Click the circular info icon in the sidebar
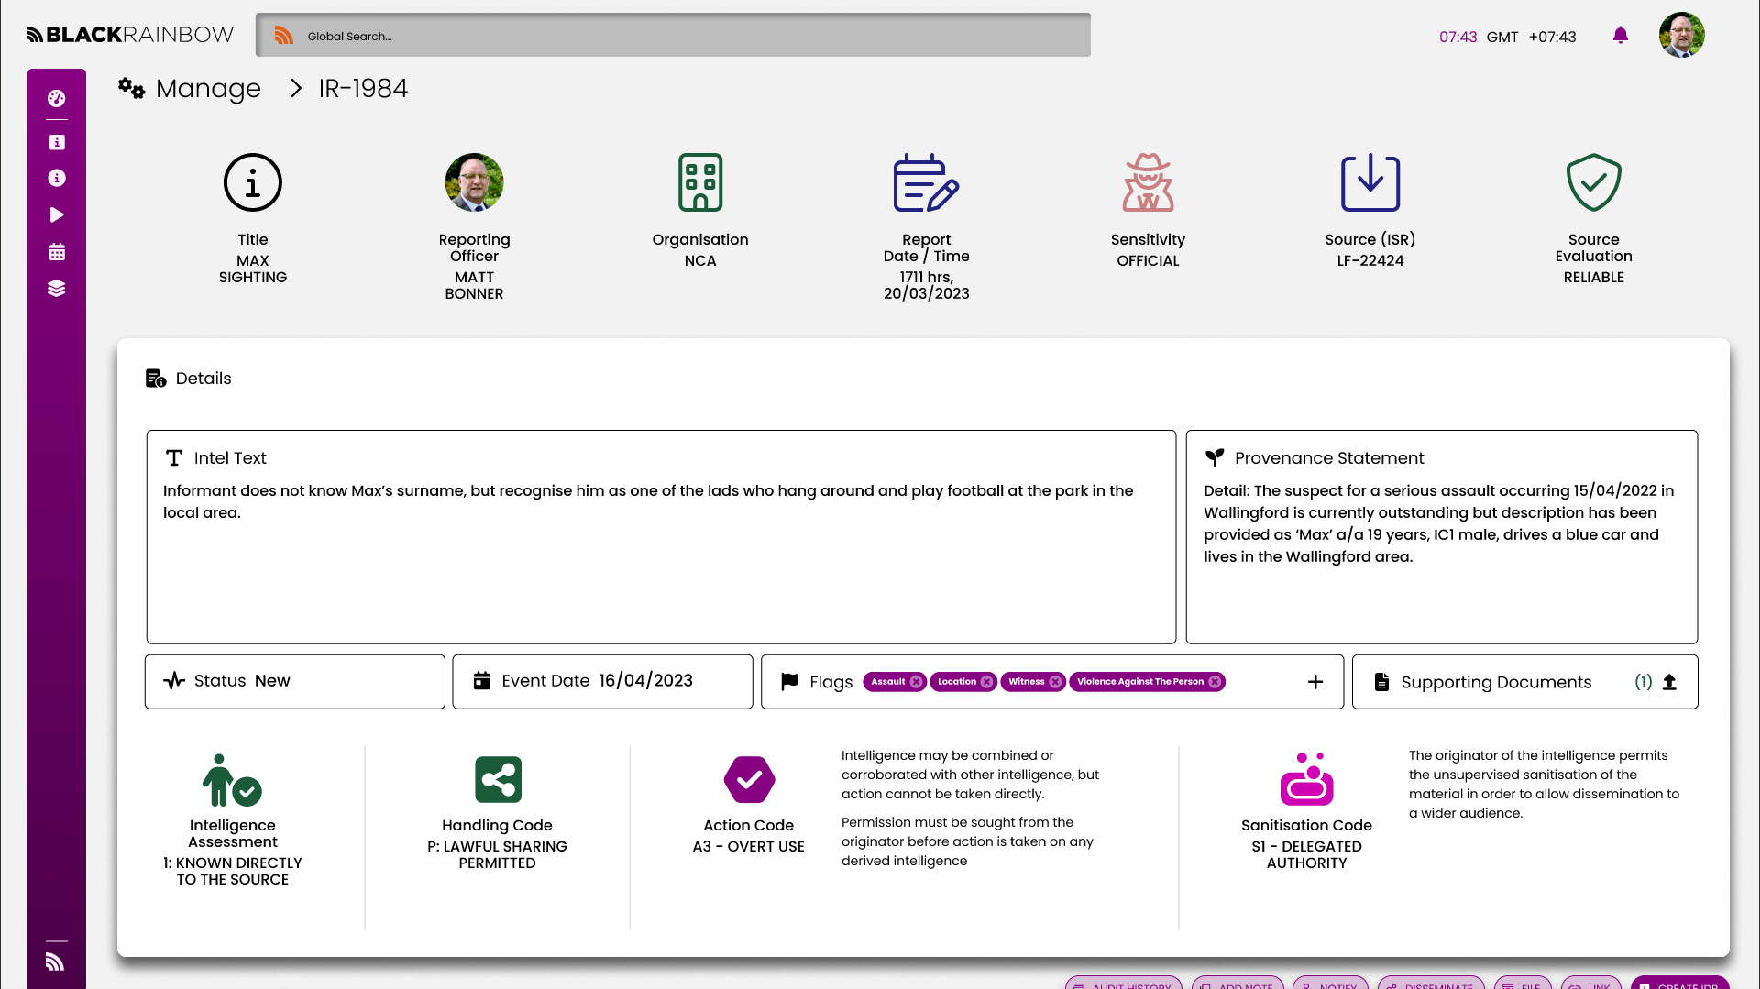The image size is (1760, 989). pos(57,178)
